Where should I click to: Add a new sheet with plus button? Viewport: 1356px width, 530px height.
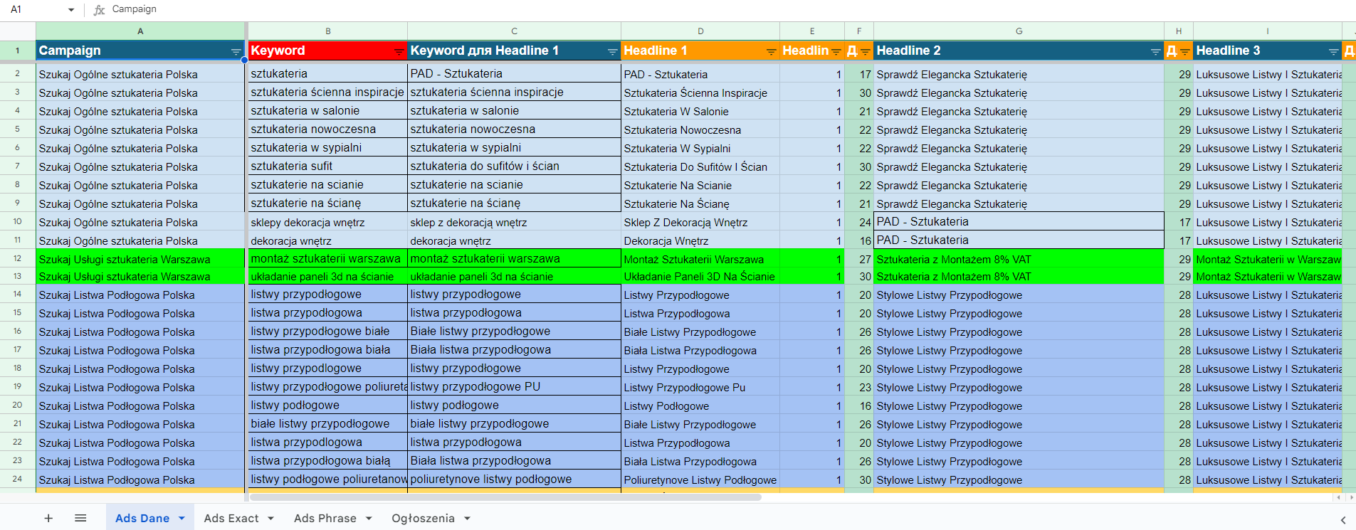pos(48,518)
